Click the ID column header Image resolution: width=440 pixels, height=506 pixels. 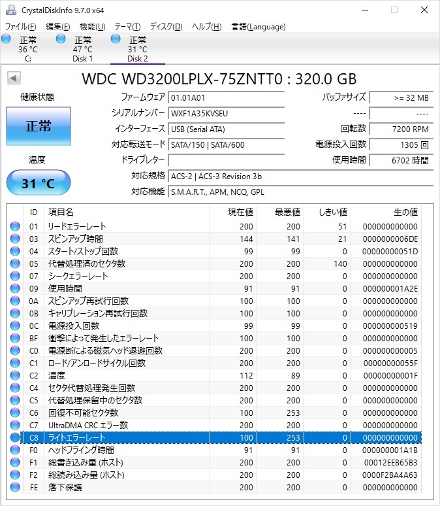click(x=33, y=212)
